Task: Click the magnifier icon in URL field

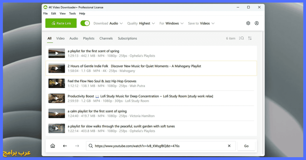Action: 91,146
